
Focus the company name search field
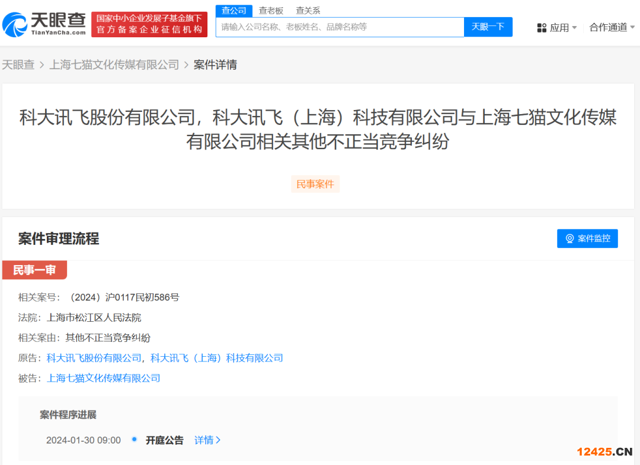pyautogui.click(x=340, y=27)
